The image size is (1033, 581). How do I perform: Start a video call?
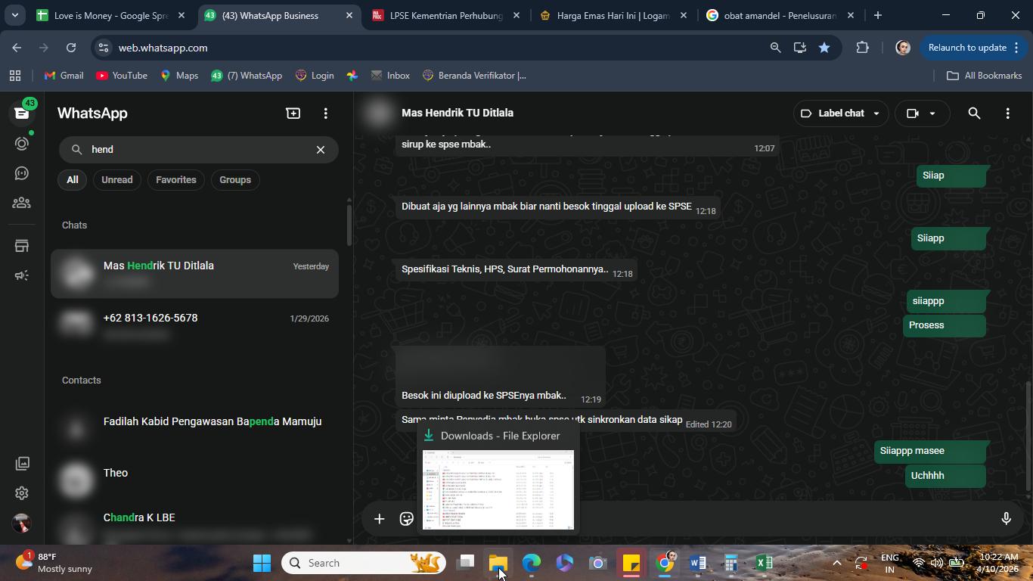(x=913, y=113)
